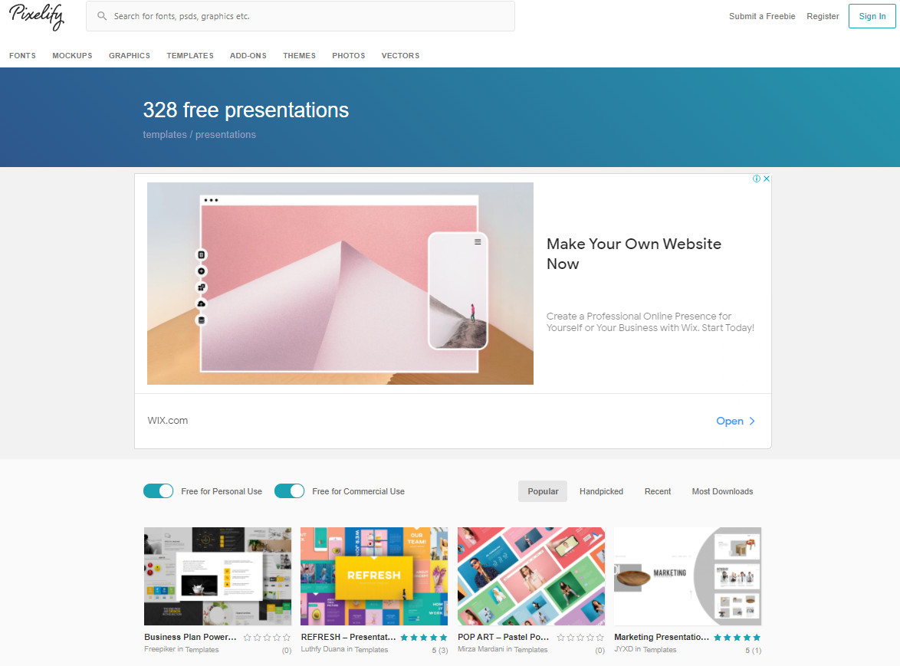Select the Popular sort tab
This screenshot has height=666, width=900.
pos(543,491)
